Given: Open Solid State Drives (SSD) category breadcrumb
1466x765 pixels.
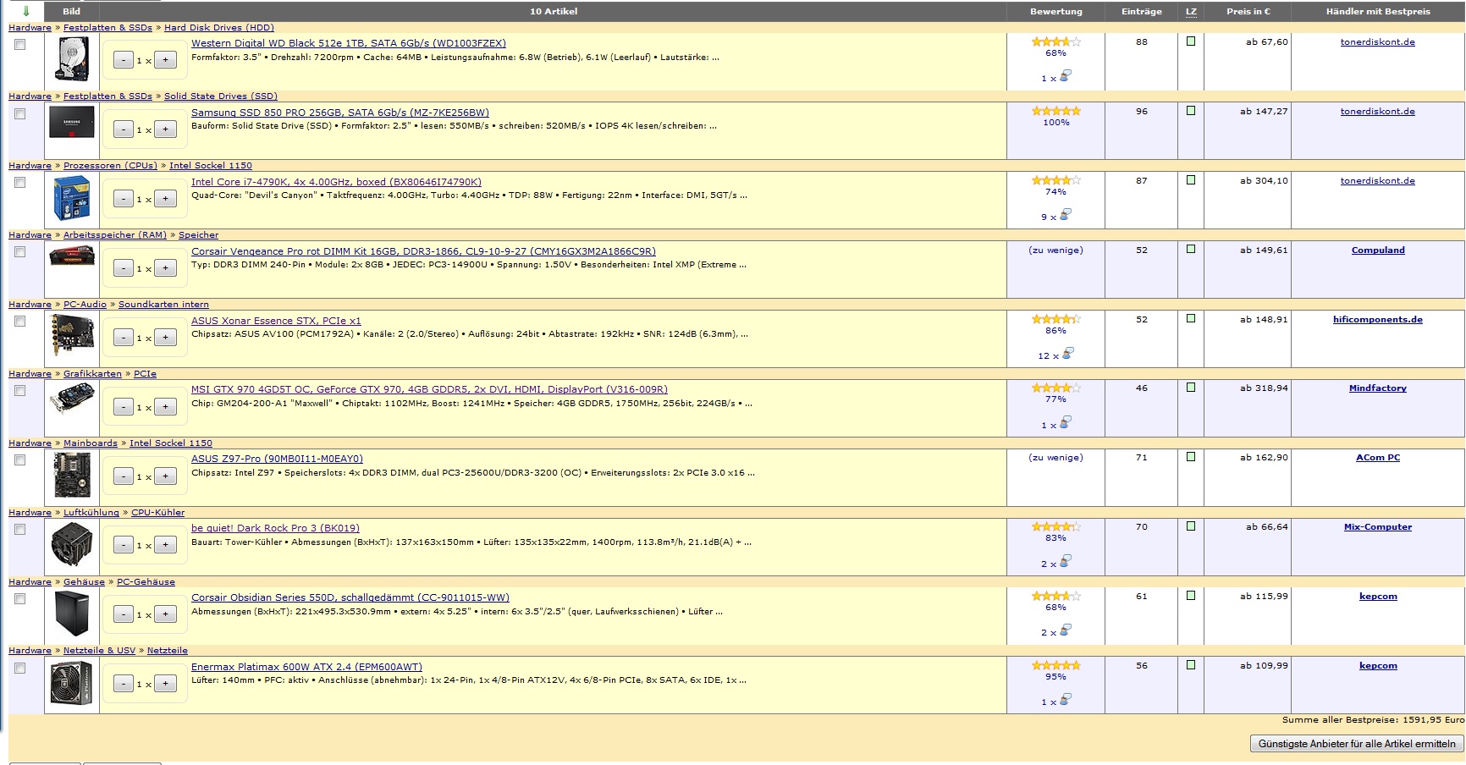Looking at the screenshot, I should [220, 96].
